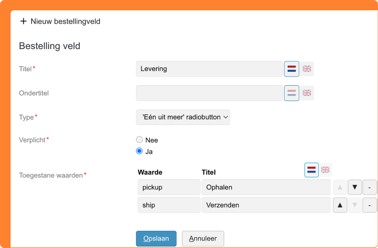Viewport: 378px width, 248px height.
Task: Click the Annuleer button
Action: click(x=203, y=238)
